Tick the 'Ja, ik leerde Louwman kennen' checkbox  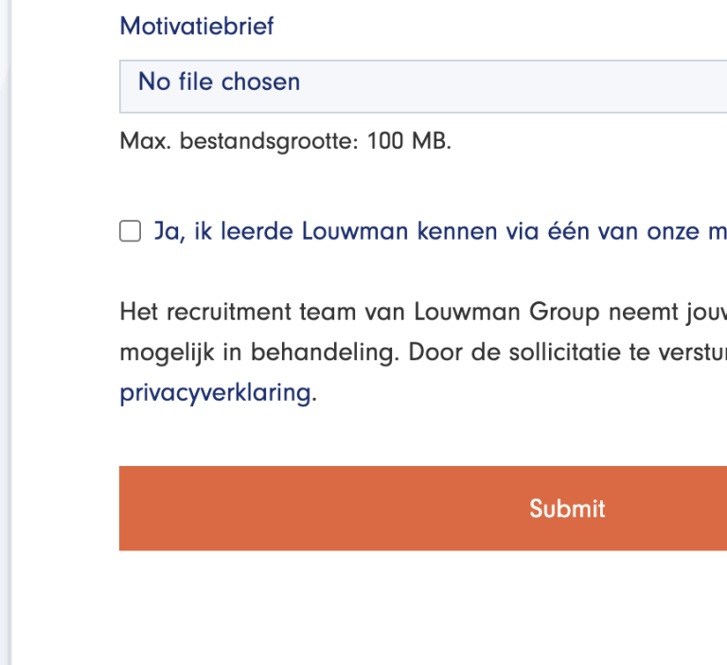131,231
